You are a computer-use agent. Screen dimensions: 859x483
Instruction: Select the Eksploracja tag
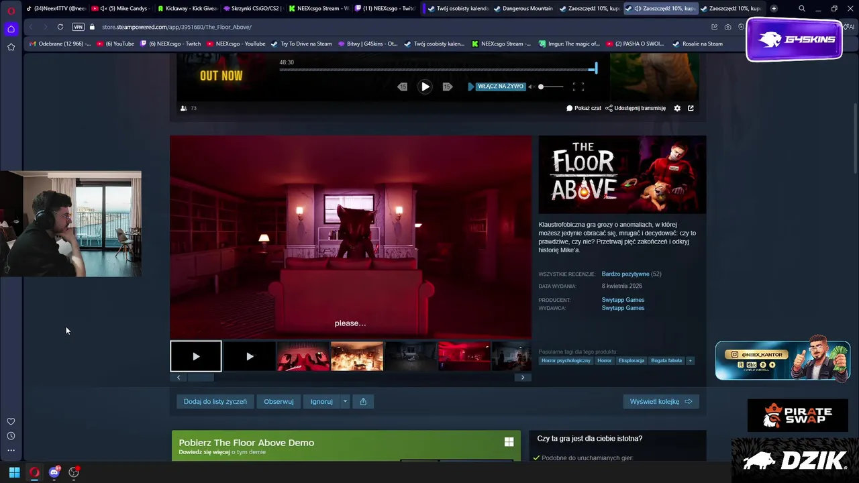631,360
